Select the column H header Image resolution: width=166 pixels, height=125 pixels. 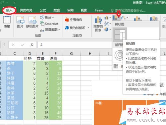(90, 54)
